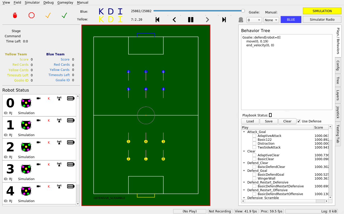Select yellow robot 3 on the field
344x214 pixels.
click(x=163, y=142)
